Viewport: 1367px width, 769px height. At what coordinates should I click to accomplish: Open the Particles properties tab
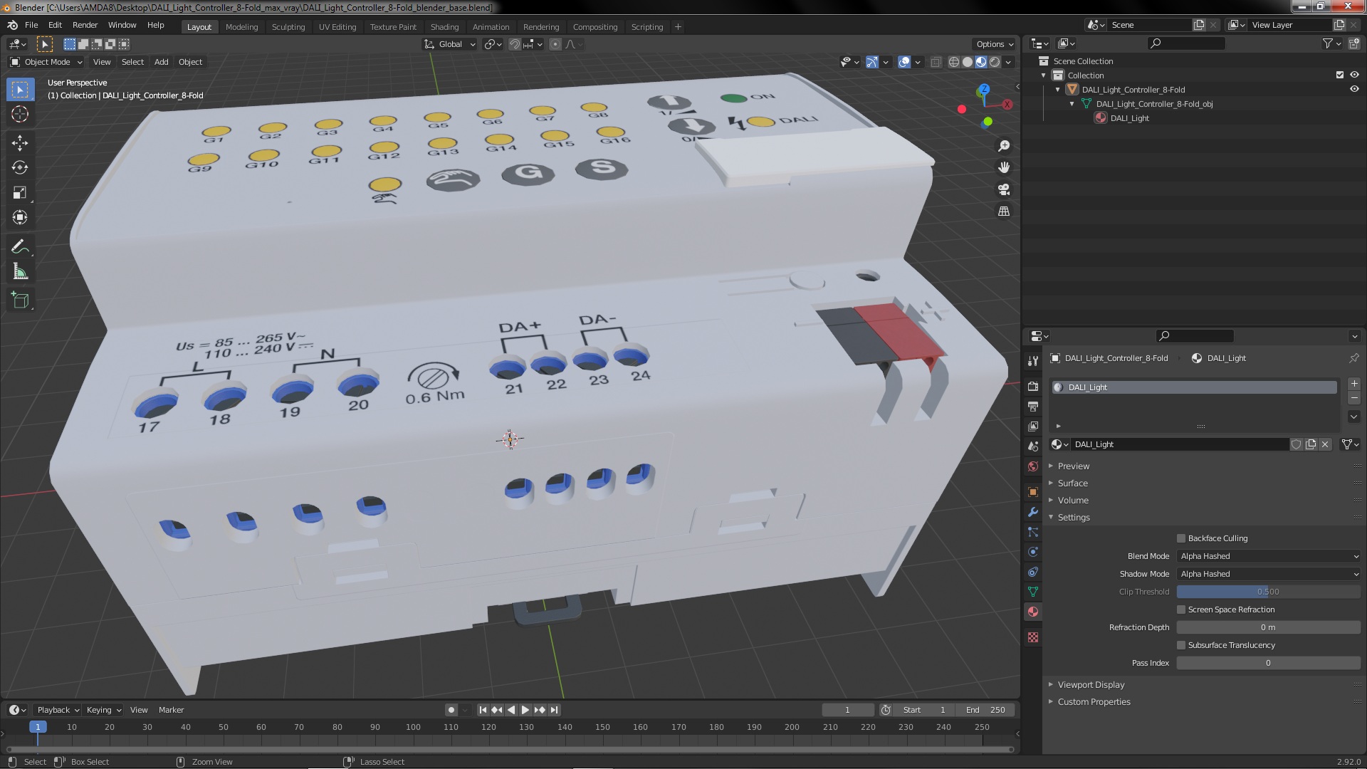coord(1033,532)
